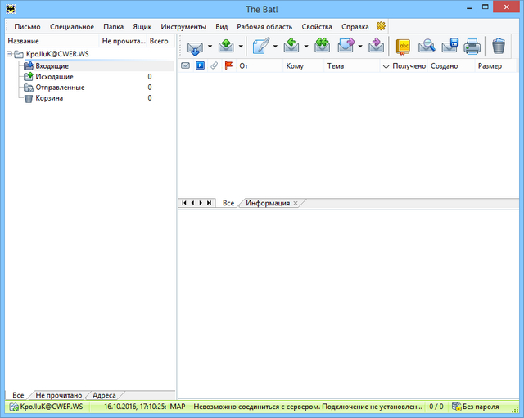This screenshot has height=418, width=524.
Task: Collapse the KpoJIuK@CWER.WS account tree
Action: (x=8, y=54)
